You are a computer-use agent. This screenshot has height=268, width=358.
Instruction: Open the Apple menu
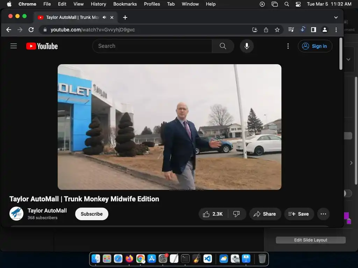click(9, 4)
